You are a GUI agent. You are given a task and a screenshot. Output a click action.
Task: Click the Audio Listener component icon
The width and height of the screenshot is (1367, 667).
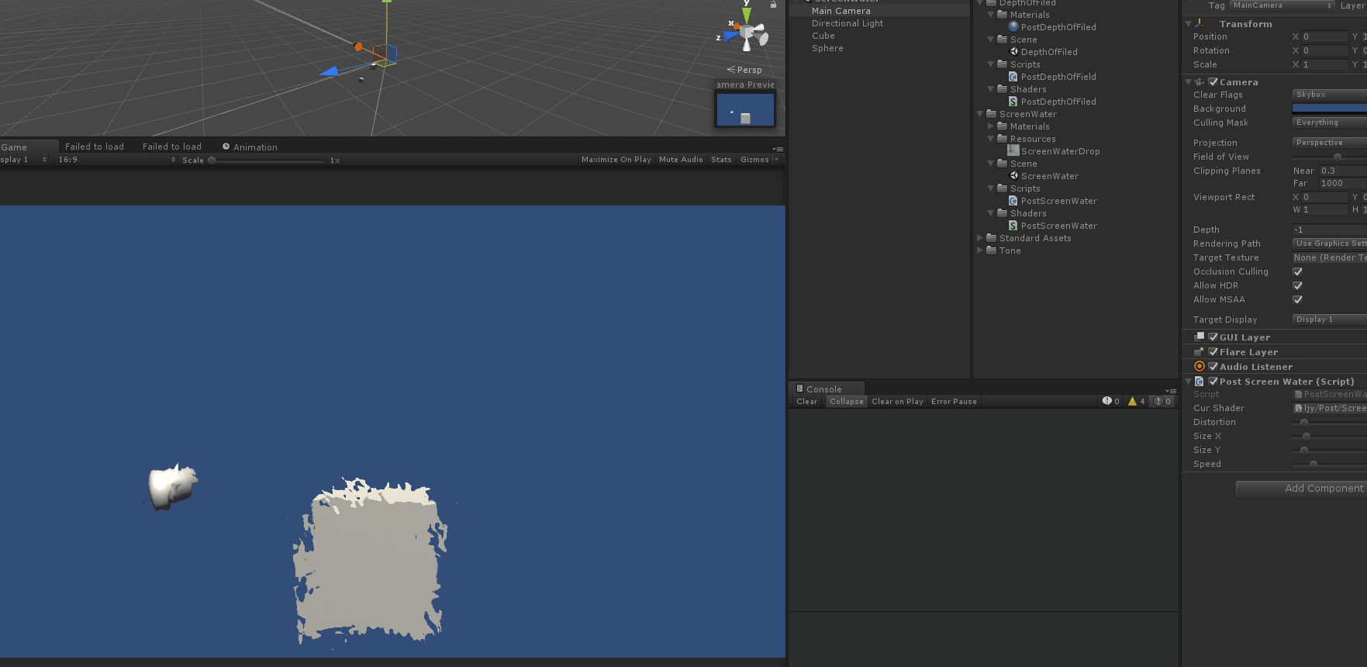pos(1200,367)
